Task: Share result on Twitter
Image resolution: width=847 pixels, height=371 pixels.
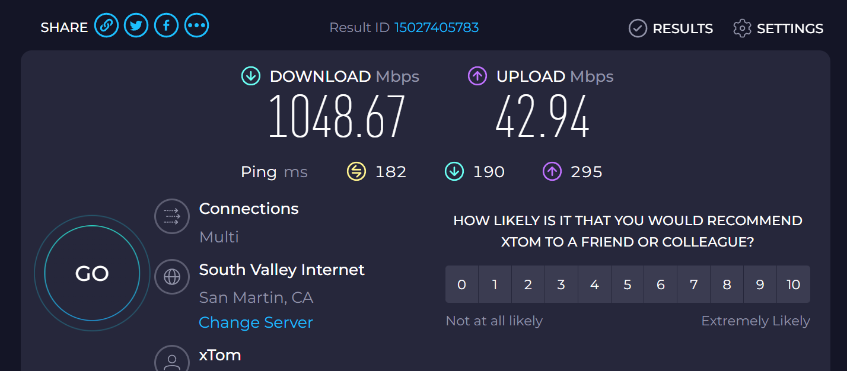Action: 136,25
